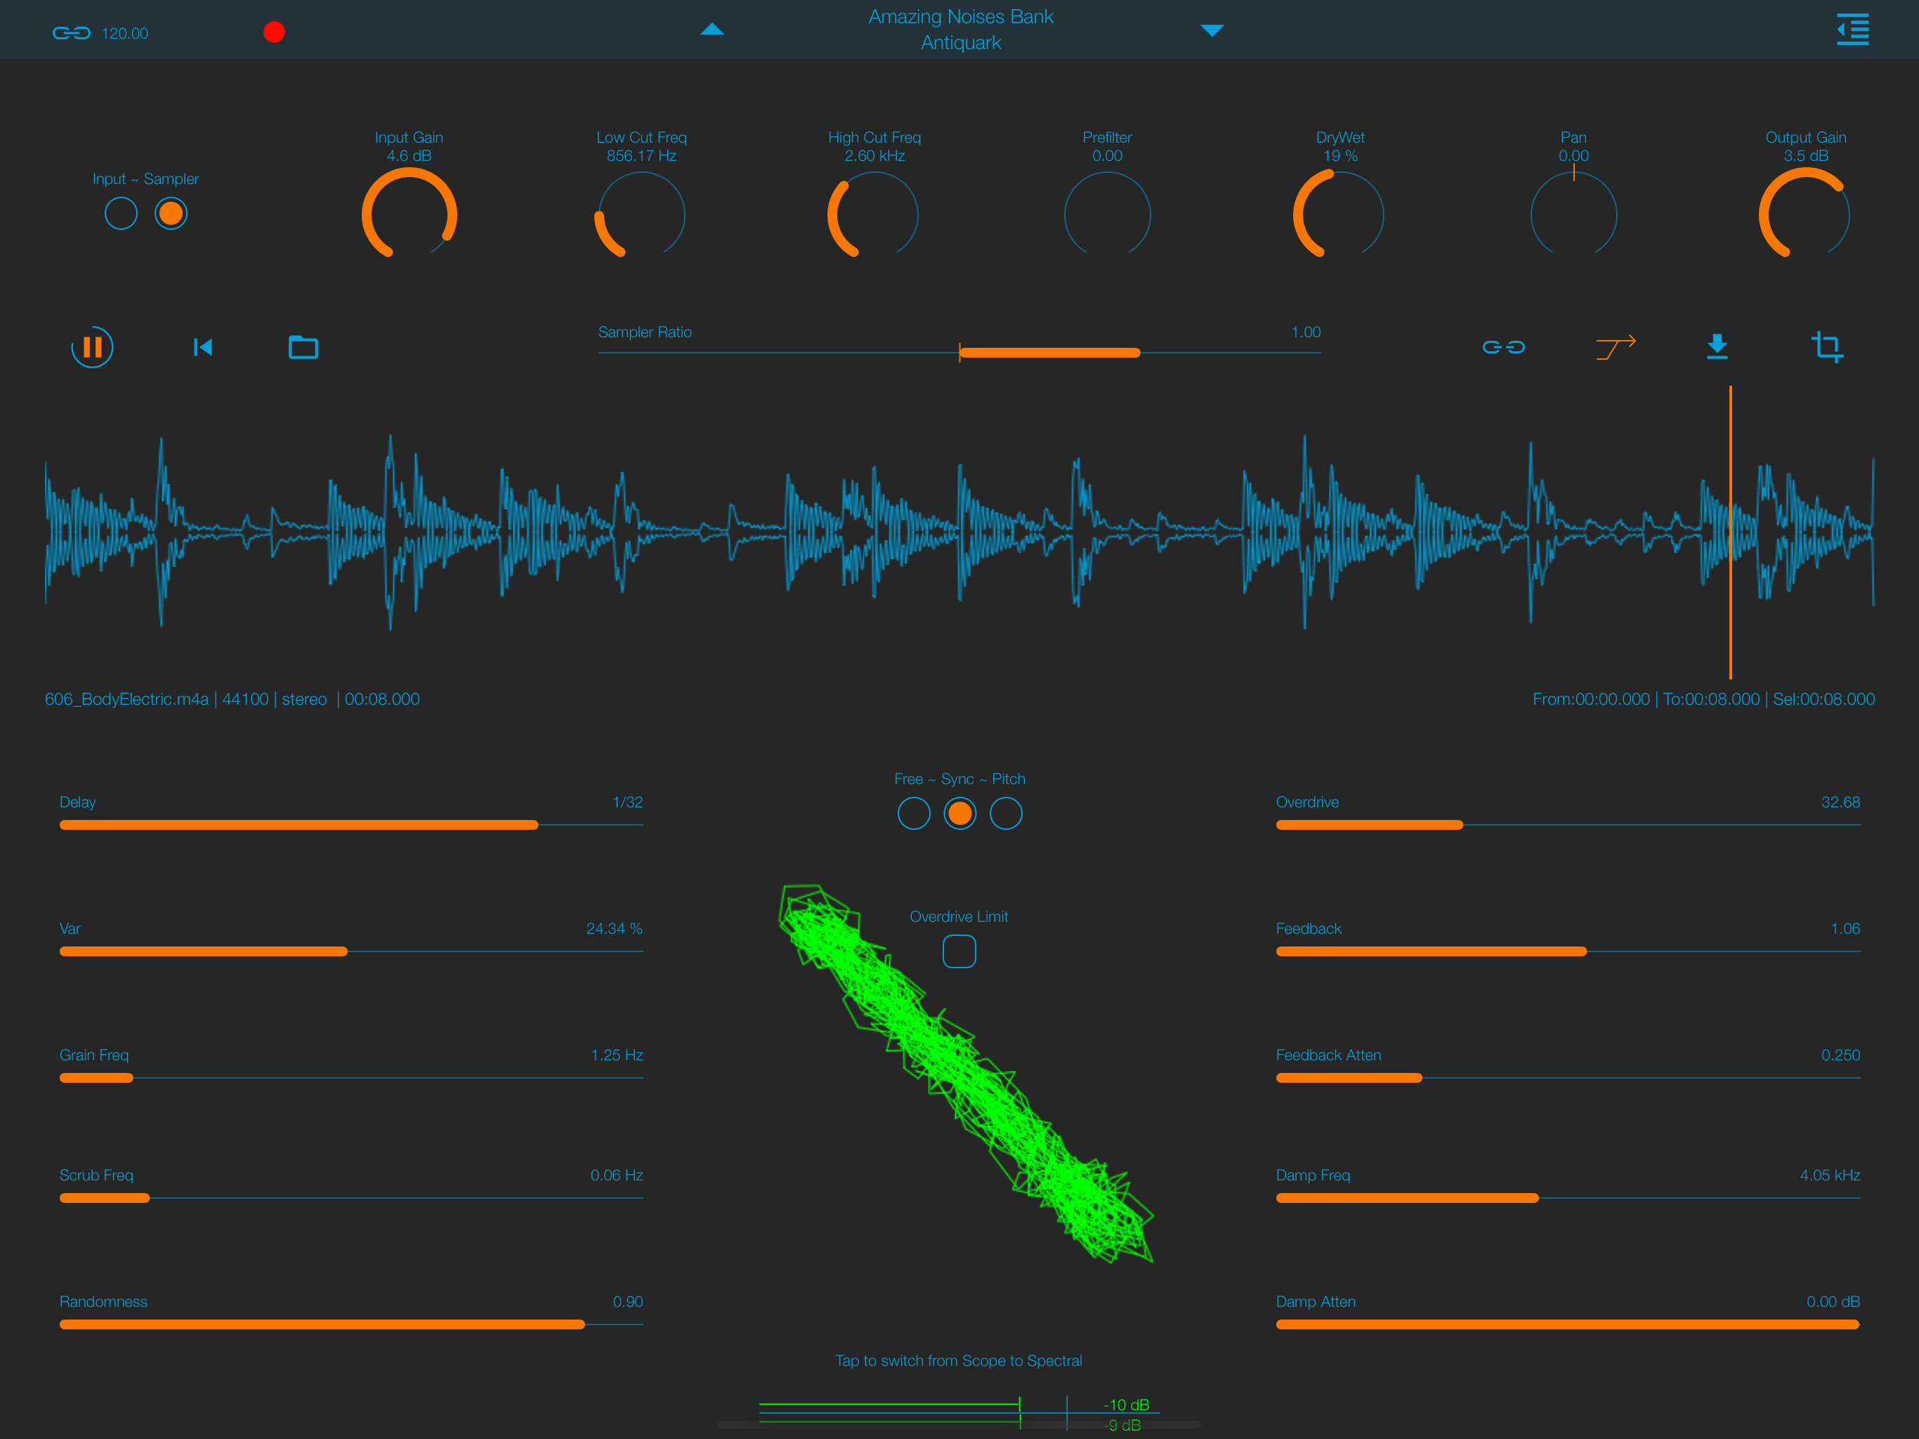Go to previous preset with up arrow
This screenshot has width=1919, height=1439.
[712, 29]
